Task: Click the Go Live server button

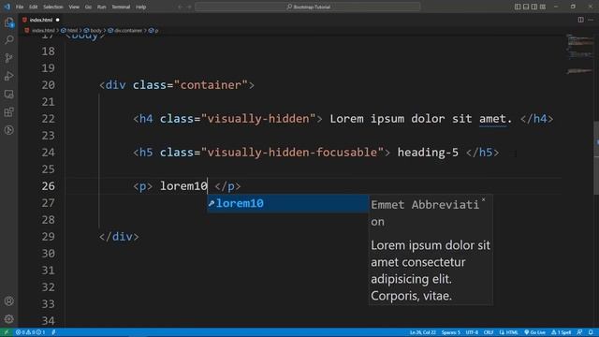Action: (x=534, y=332)
